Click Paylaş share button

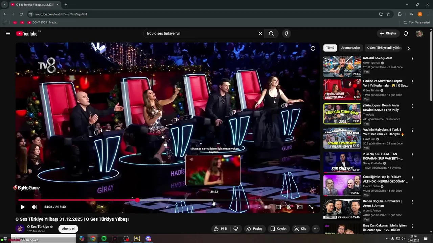pyautogui.click(x=254, y=229)
